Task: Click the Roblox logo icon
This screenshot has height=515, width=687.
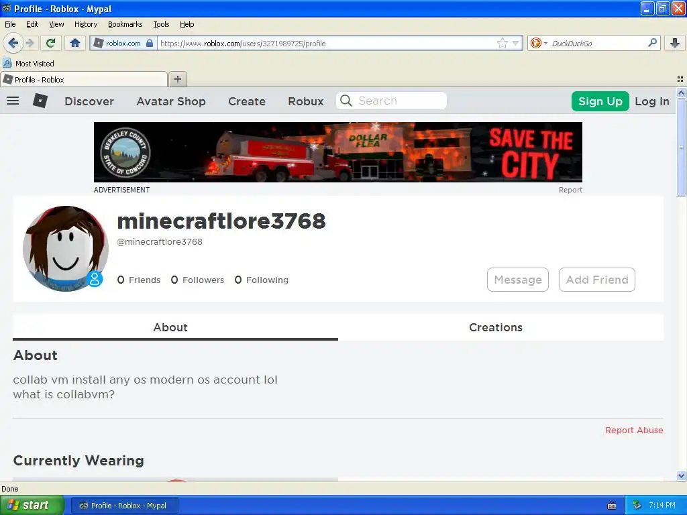Action: 40,101
